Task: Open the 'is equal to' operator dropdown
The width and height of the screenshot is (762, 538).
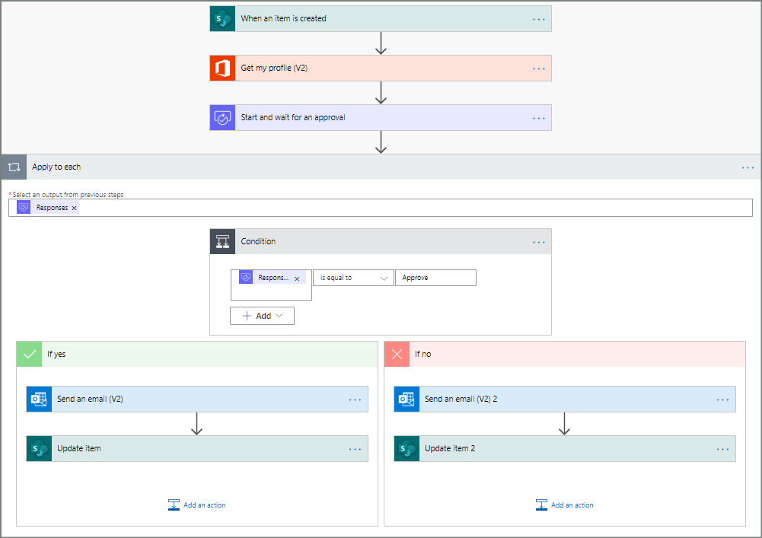Action: pos(353,278)
